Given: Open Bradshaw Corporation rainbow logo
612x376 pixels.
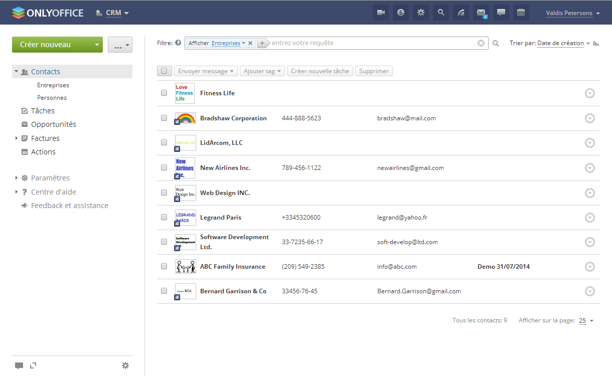Looking at the screenshot, I should (185, 118).
